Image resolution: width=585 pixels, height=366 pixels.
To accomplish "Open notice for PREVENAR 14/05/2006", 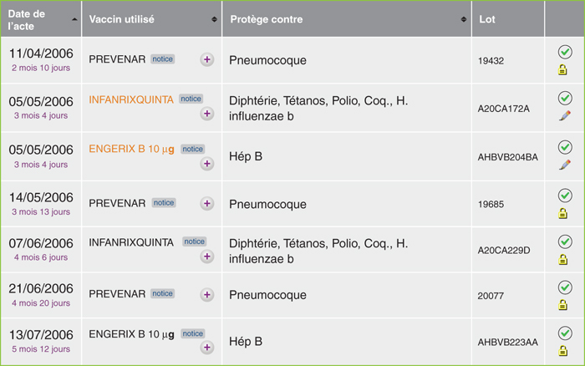I will [x=164, y=202].
